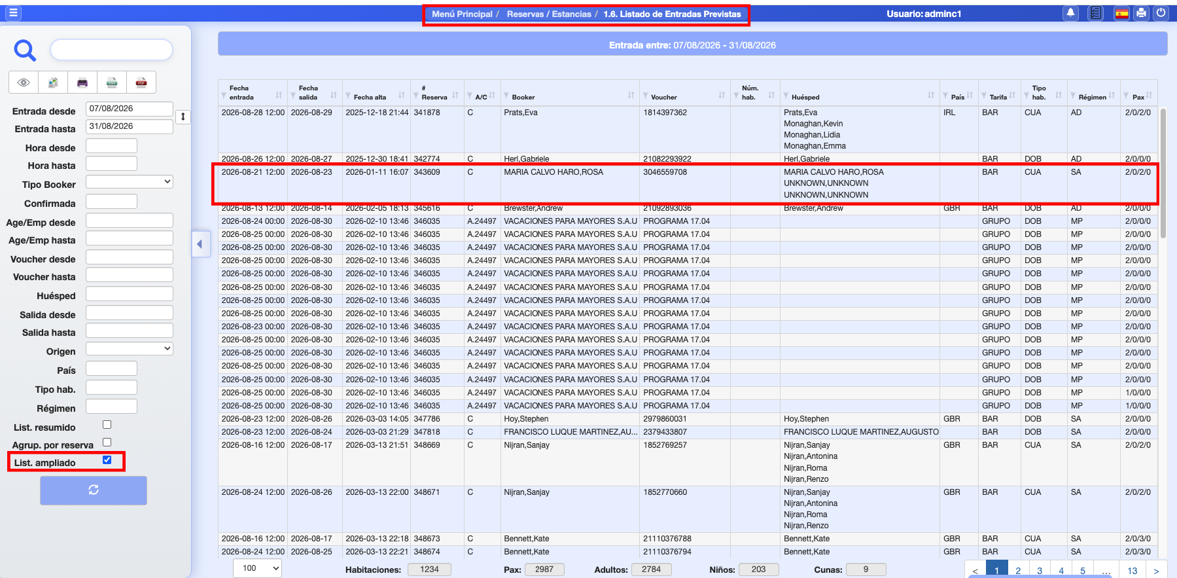The width and height of the screenshot is (1177, 578).
Task: Open the notifications bell
Action: [x=1070, y=13]
